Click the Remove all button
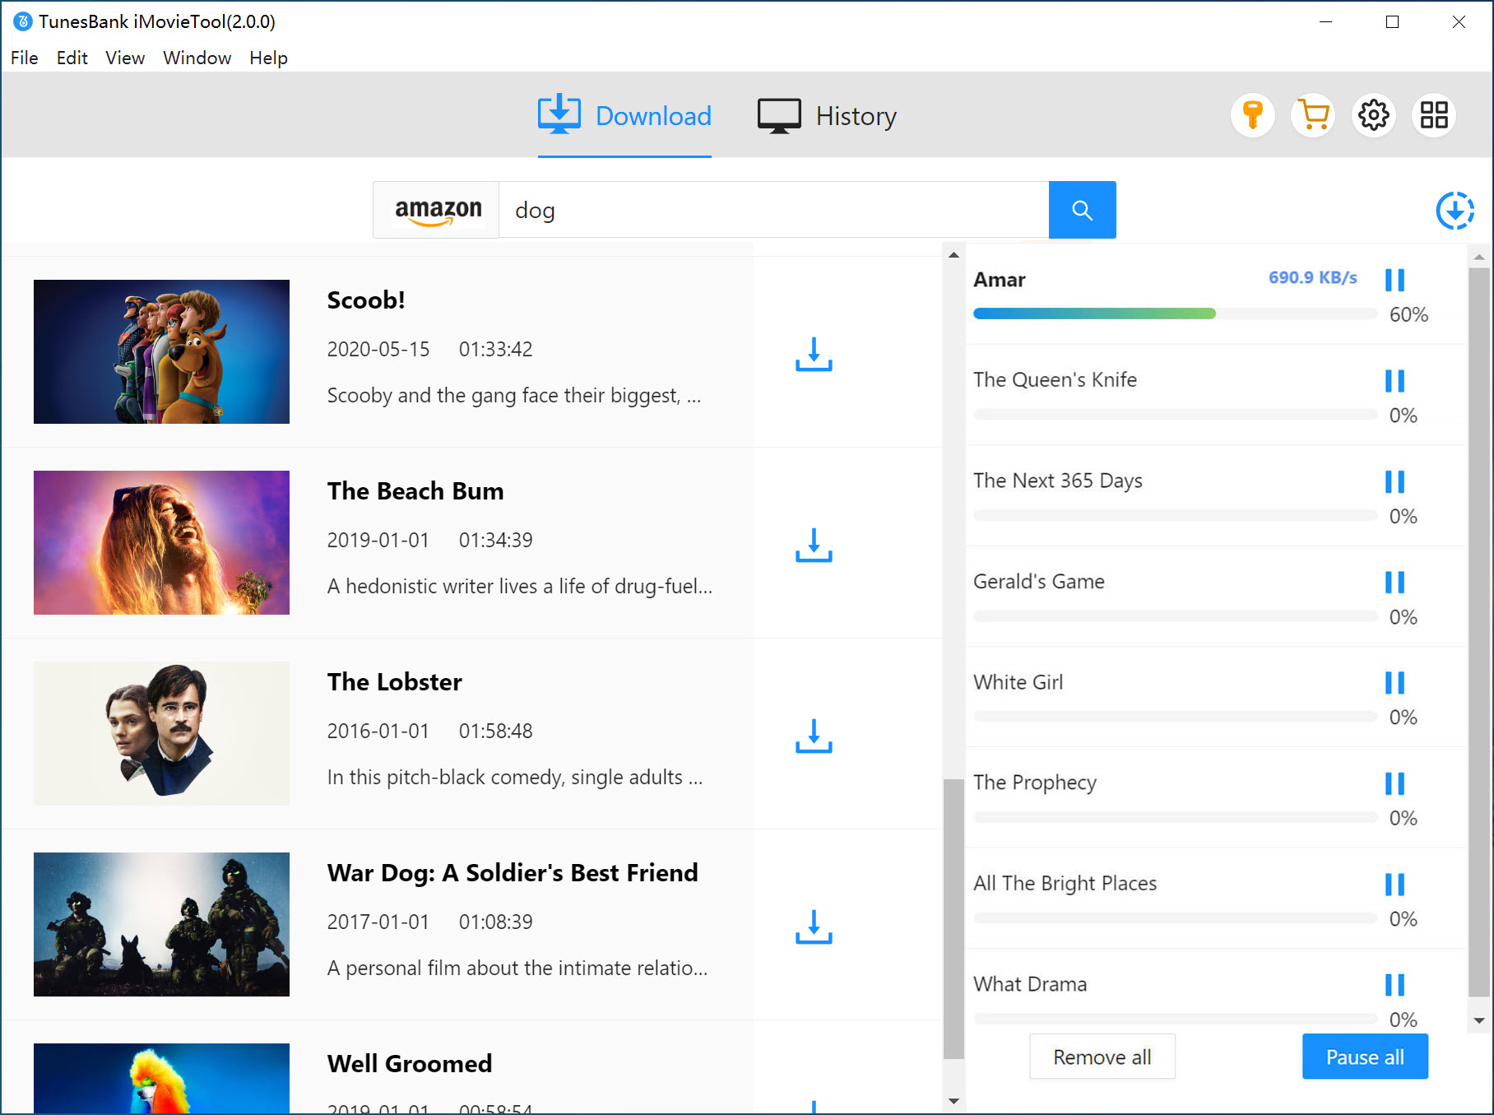The height and width of the screenshot is (1115, 1494). (1102, 1057)
